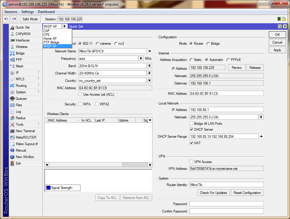Click the undo arrow toolbar icon
290x219 pixels.
(x=6, y=19)
